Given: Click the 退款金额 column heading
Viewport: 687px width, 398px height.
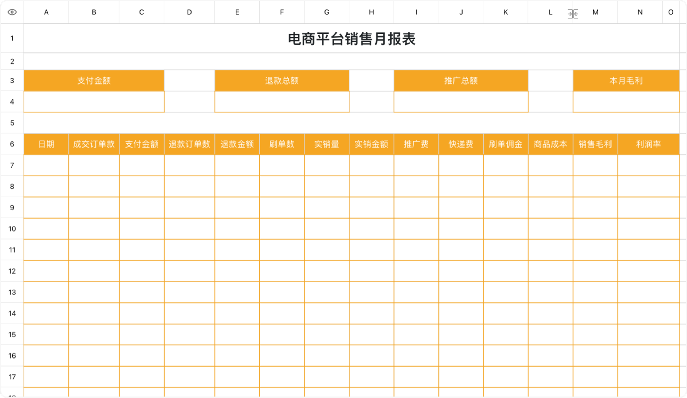Looking at the screenshot, I should pos(237,144).
